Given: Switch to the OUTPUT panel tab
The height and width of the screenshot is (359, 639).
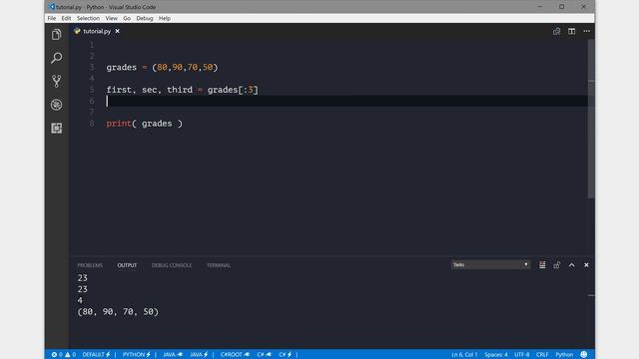Looking at the screenshot, I should coord(127,265).
